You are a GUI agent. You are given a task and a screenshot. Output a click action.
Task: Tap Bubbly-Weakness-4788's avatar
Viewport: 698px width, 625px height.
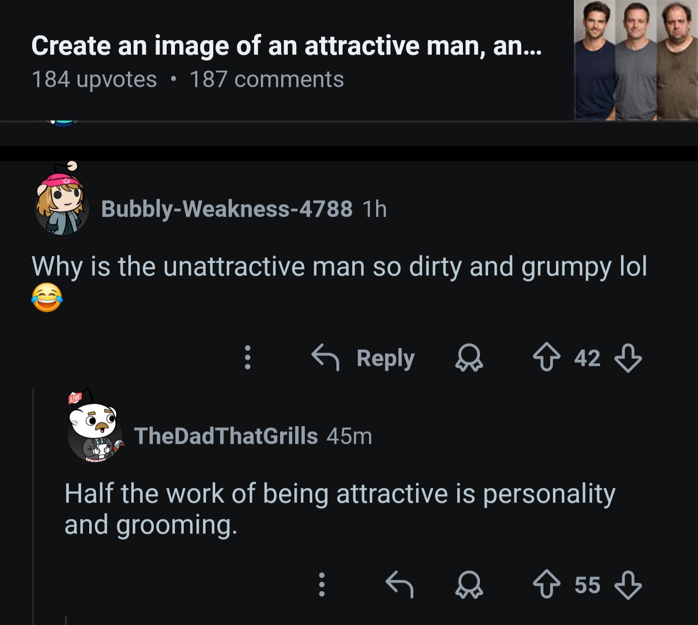coord(62,203)
